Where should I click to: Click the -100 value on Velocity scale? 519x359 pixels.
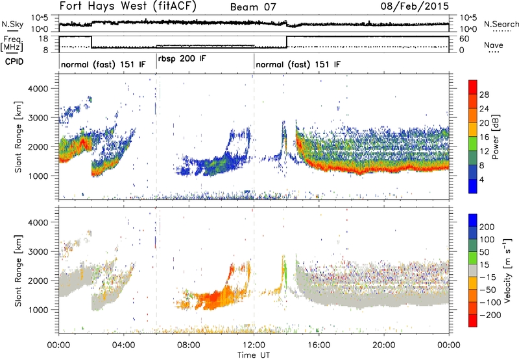pyautogui.click(x=490, y=302)
